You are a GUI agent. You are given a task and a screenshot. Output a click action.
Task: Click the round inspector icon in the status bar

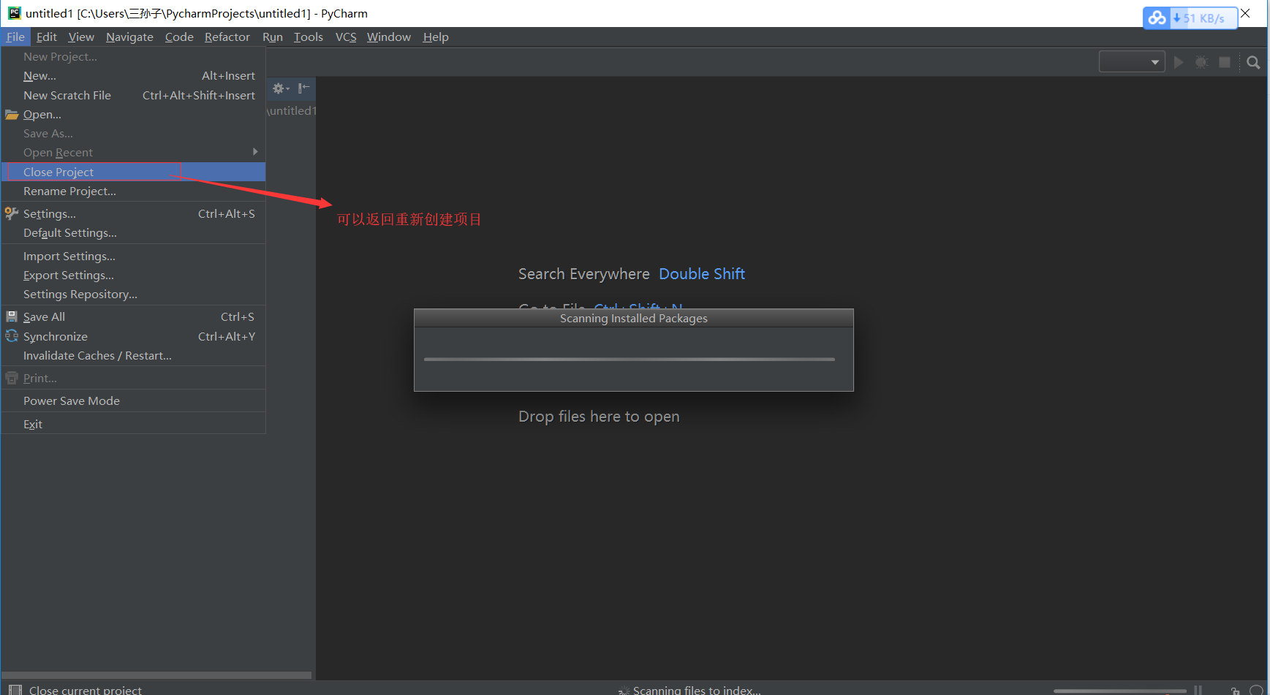tap(1256, 691)
